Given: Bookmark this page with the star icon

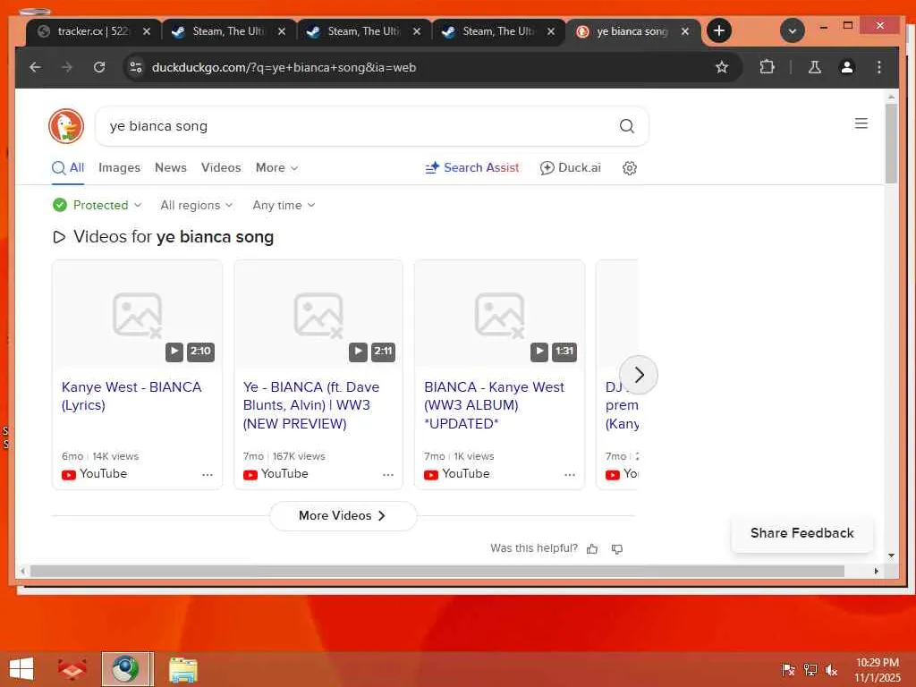Looking at the screenshot, I should pyautogui.click(x=722, y=67).
